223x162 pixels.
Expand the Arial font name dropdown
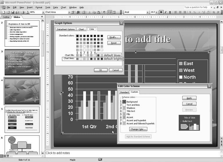click(x=148, y=12)
